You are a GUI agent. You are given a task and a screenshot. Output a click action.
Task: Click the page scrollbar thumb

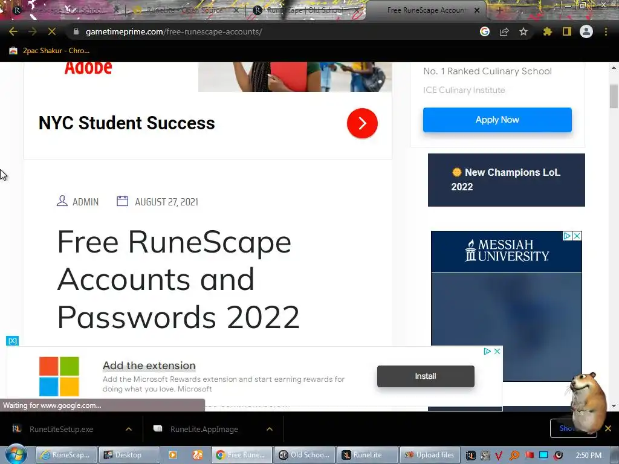click(614, 96)
